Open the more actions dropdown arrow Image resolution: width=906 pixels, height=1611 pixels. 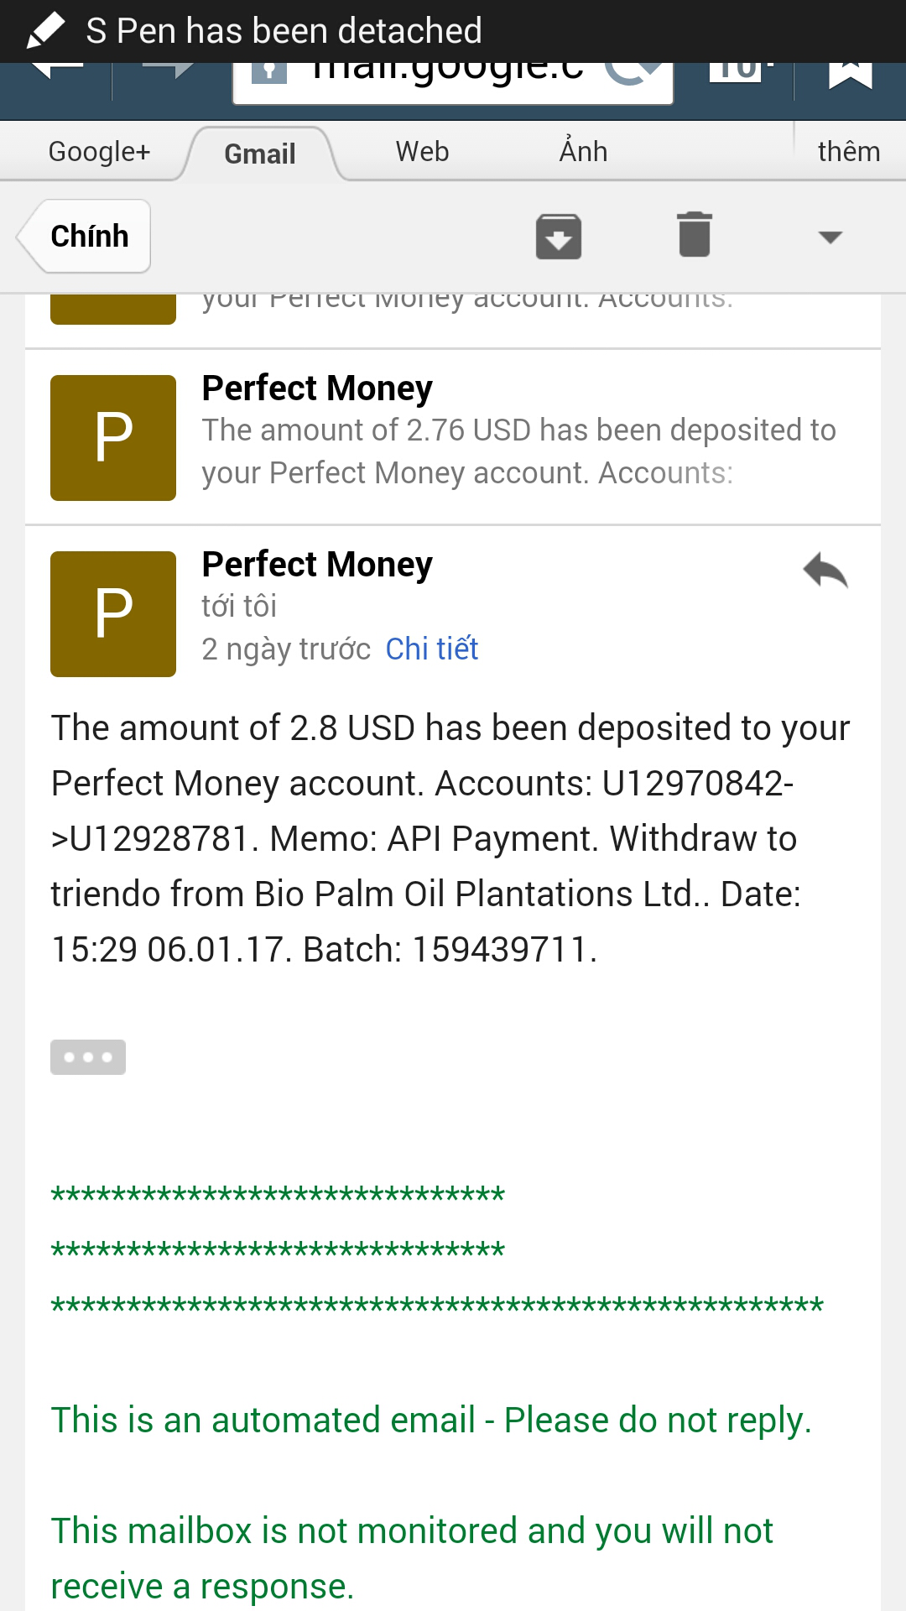tap(830, 237)
